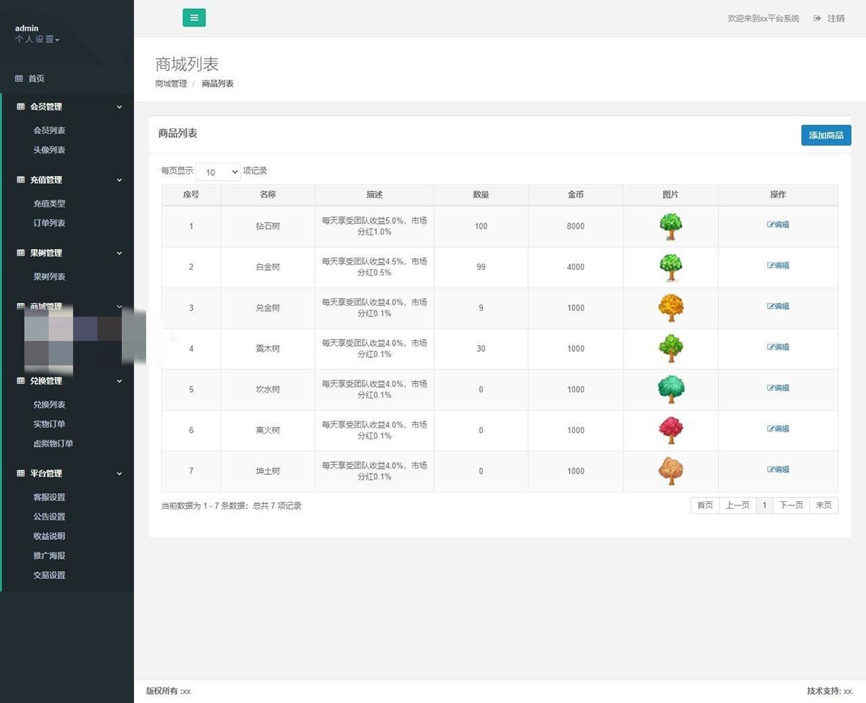Select 订单列表 from the sidebar menu
The image size is (866, 703).
49,223
